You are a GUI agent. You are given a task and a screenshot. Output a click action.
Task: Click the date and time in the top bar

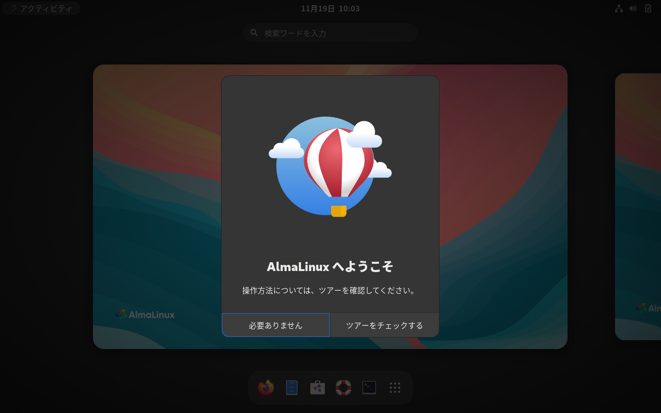coord(330,8)
